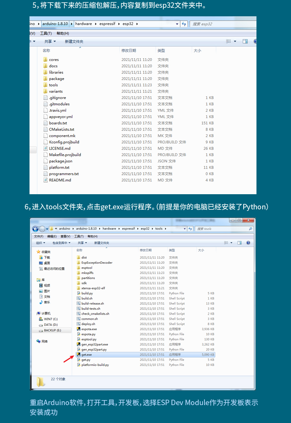The image size is (291, 423).
Task: Click the espota.exe file icon
Action: pyautogui.click(x=78, y=329)
